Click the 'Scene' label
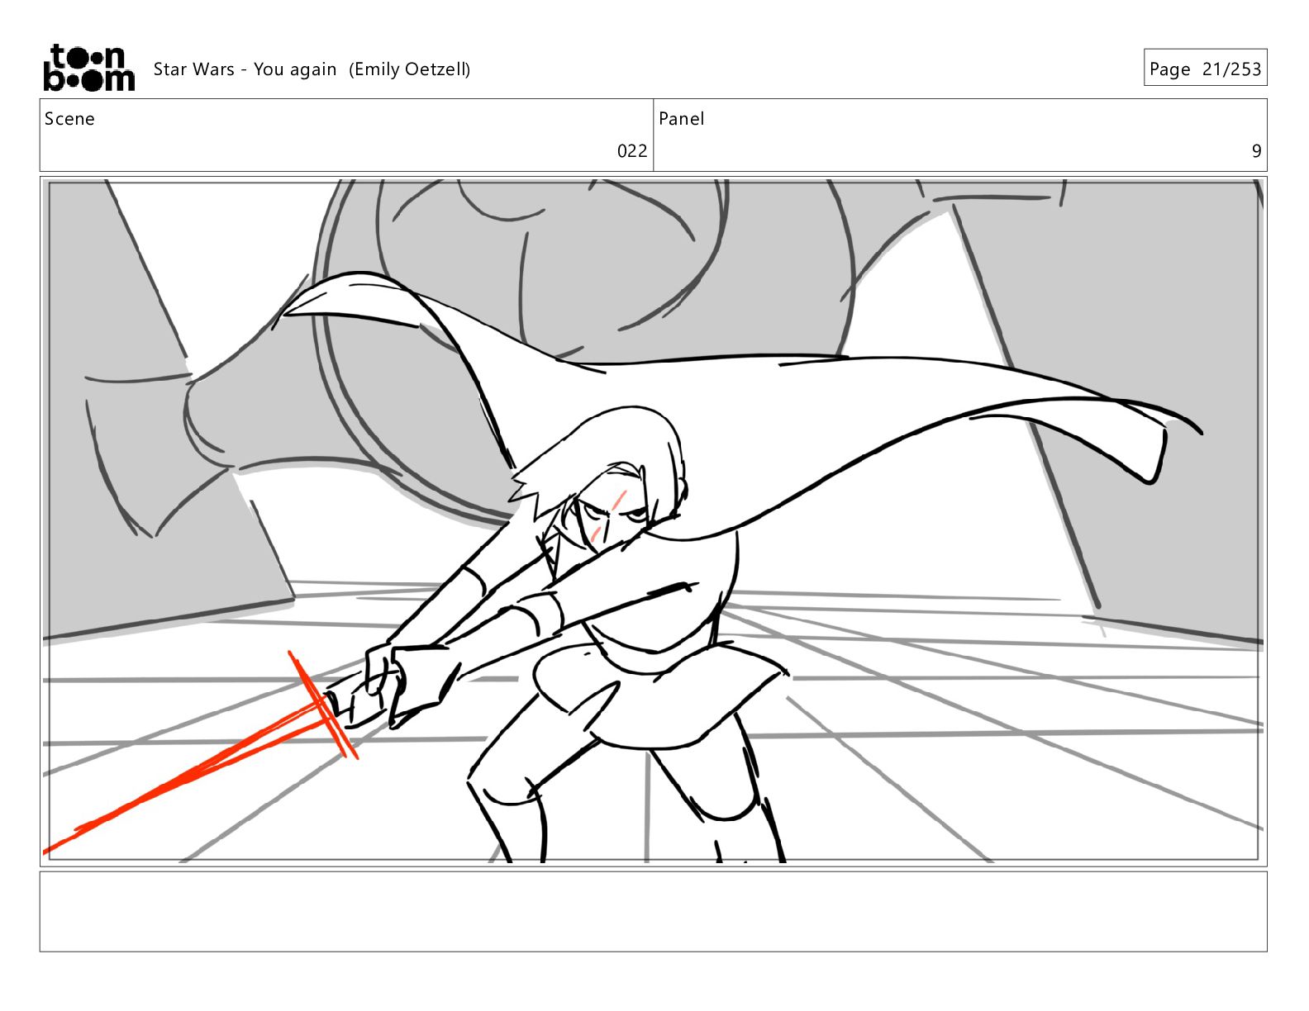Image resolution: width=1309 pixels, height=1011 pixels. pyautogui.click(x=69, y=119)
